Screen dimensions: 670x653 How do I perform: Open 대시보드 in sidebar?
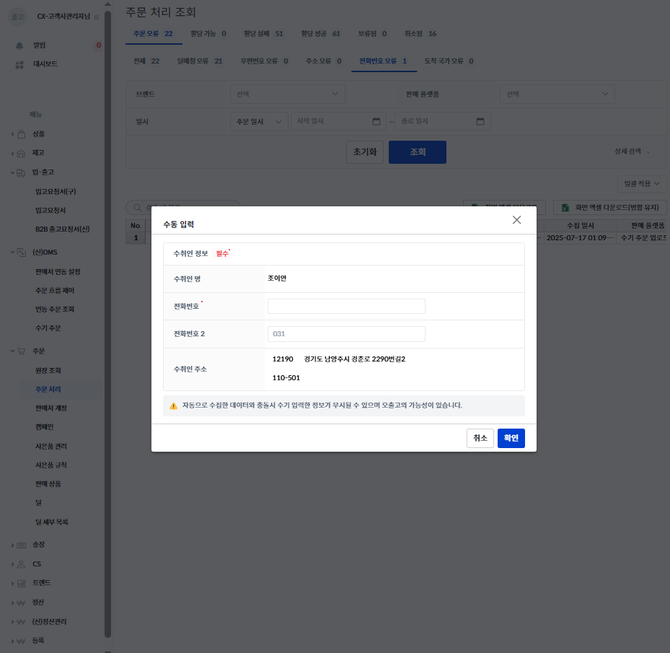click(x=45, y=64)
